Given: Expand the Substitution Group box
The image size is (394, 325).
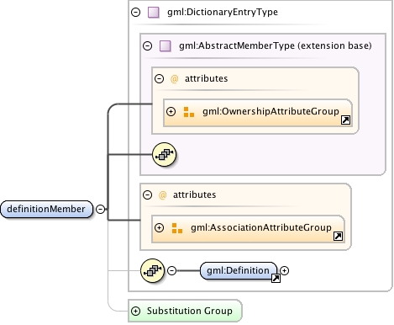Looking at the screenshot, I should pos(136,311).
